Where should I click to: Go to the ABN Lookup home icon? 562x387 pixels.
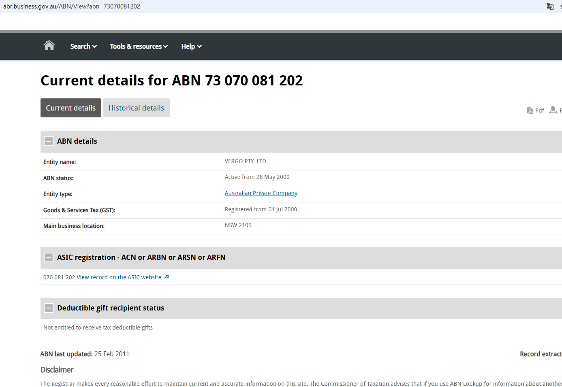click(49, 46)
